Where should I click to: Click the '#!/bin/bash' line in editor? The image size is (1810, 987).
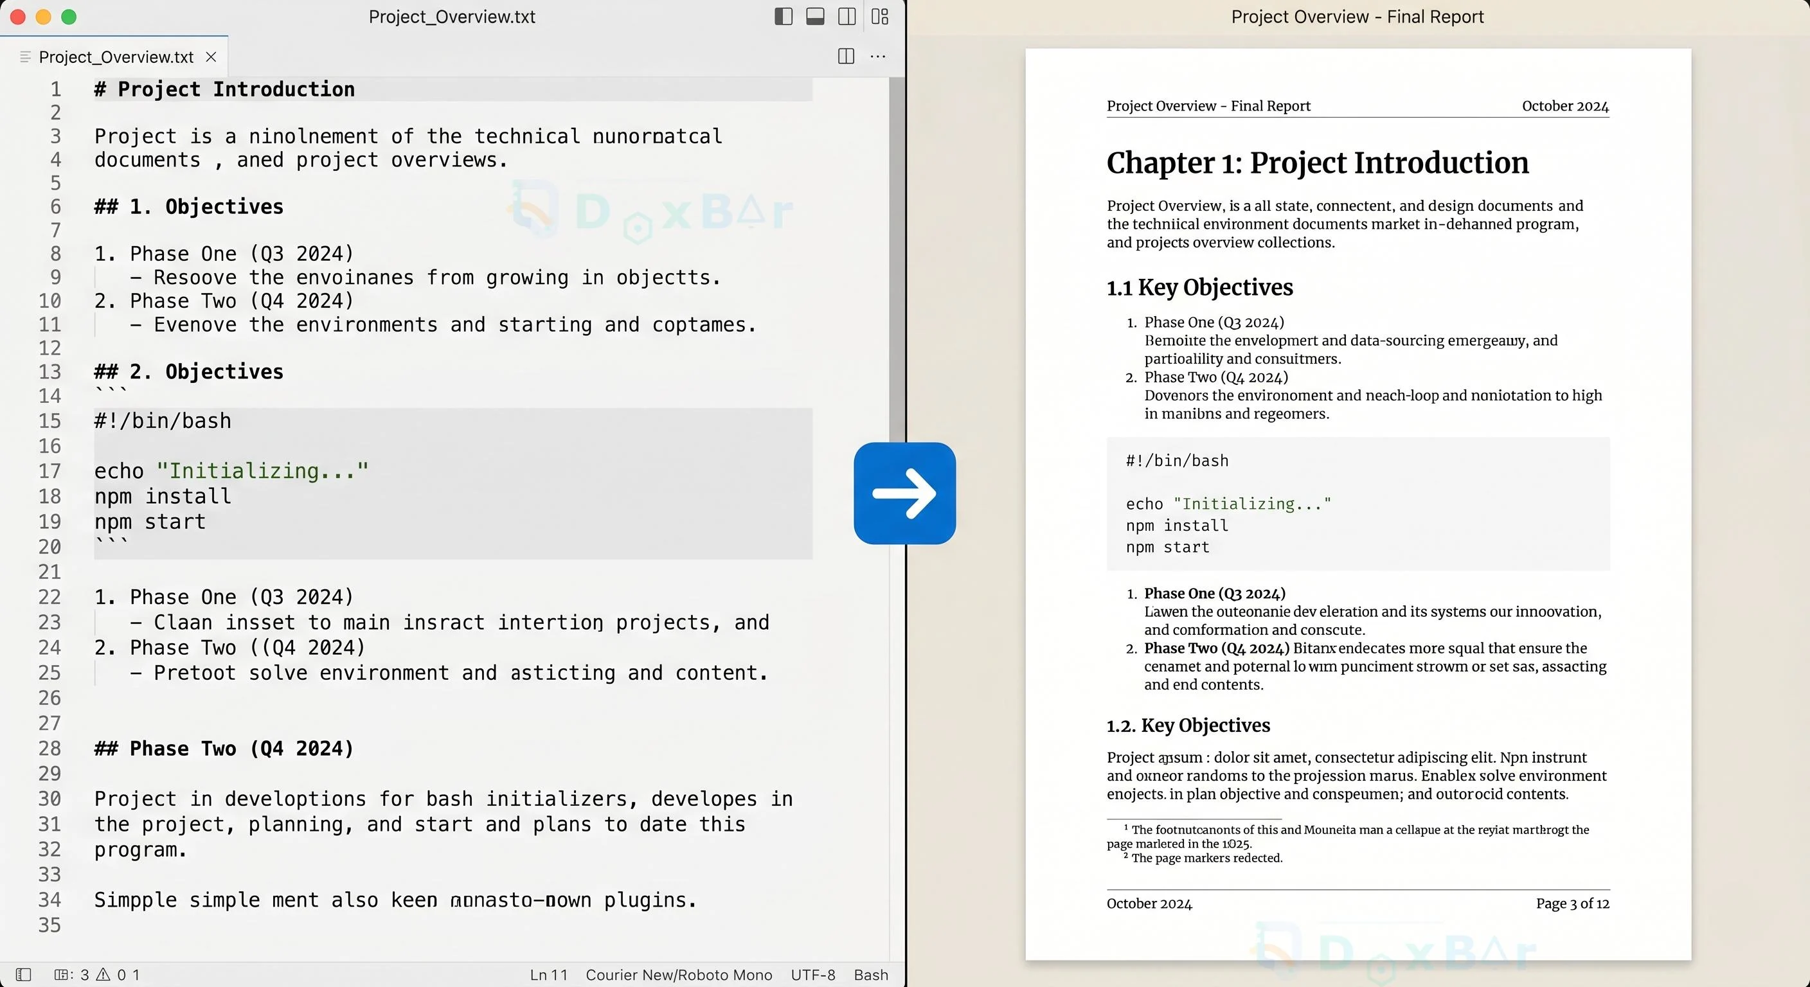[163, 421]
